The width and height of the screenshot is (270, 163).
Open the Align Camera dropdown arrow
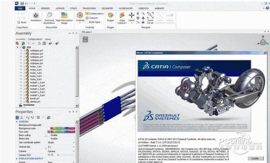pos(126,23)
